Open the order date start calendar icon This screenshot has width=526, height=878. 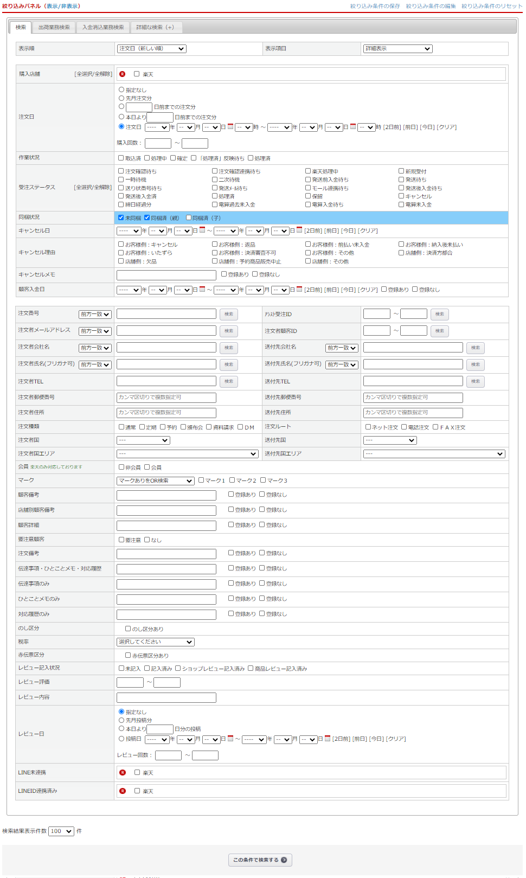[230, 127]
